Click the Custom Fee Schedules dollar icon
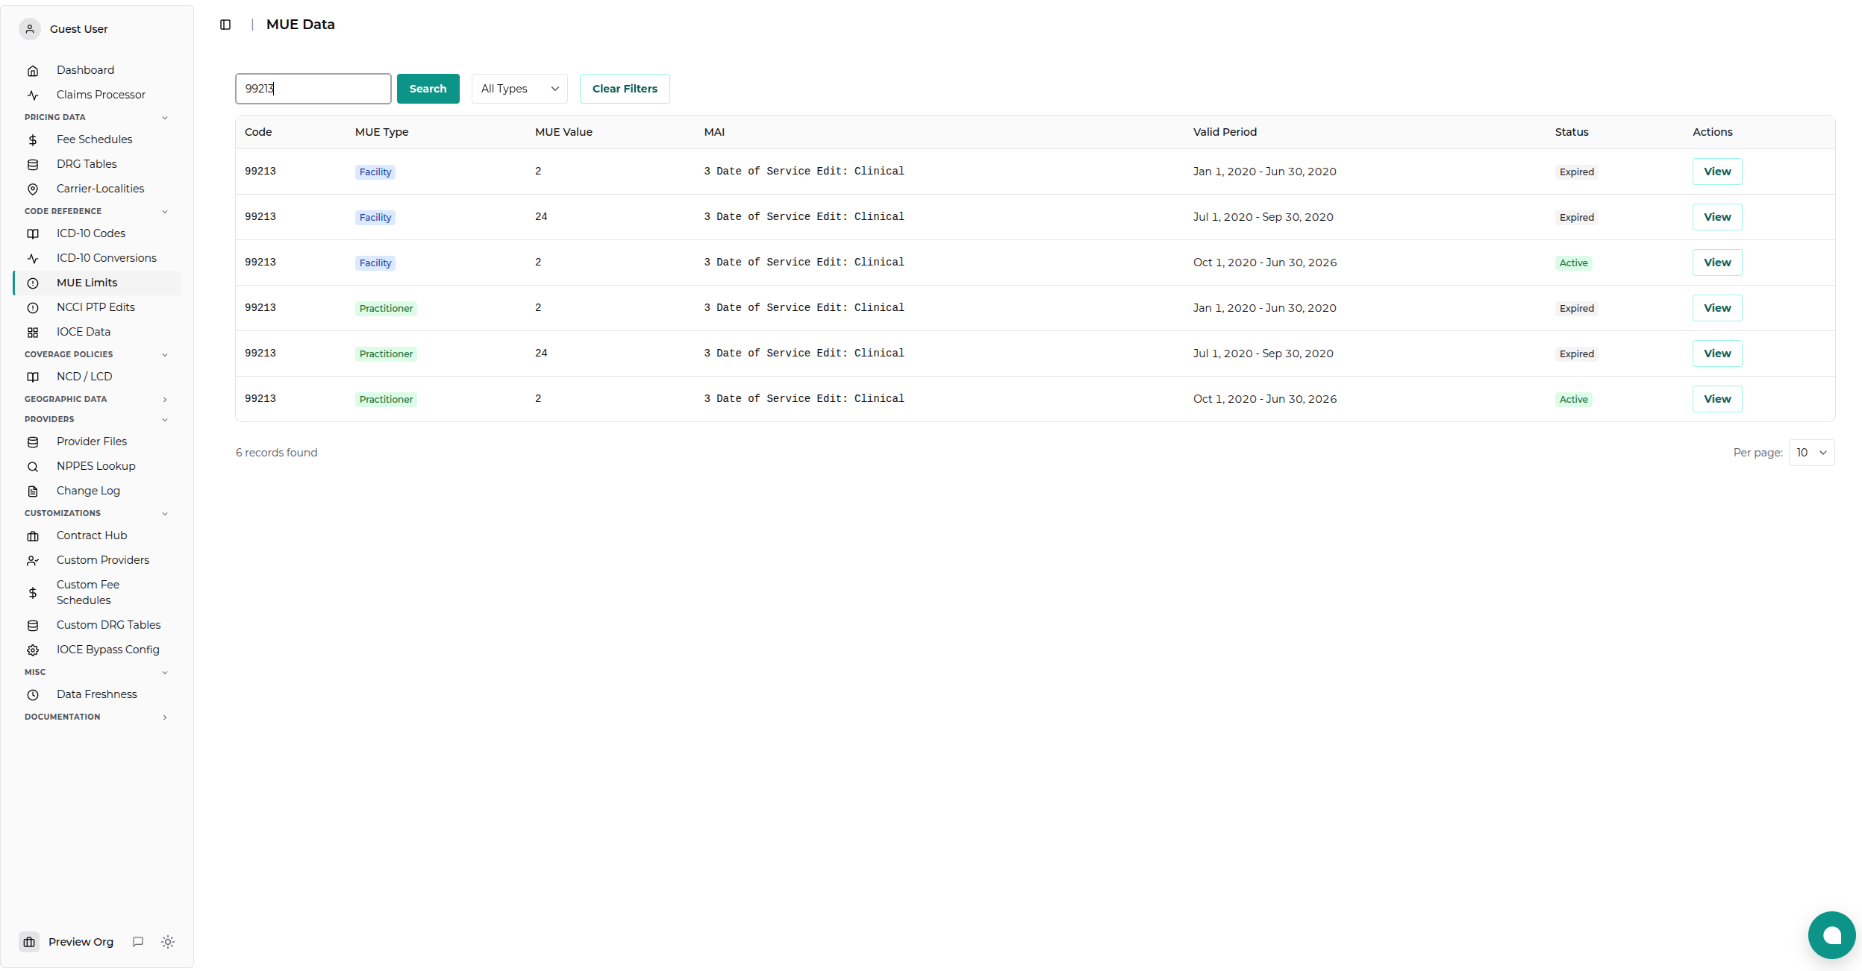The height and width of the screenshot is (971, 1862). coord(33,593)
